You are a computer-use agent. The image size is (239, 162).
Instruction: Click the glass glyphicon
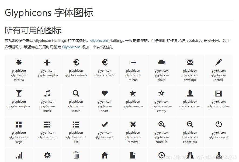coord(19,93)
